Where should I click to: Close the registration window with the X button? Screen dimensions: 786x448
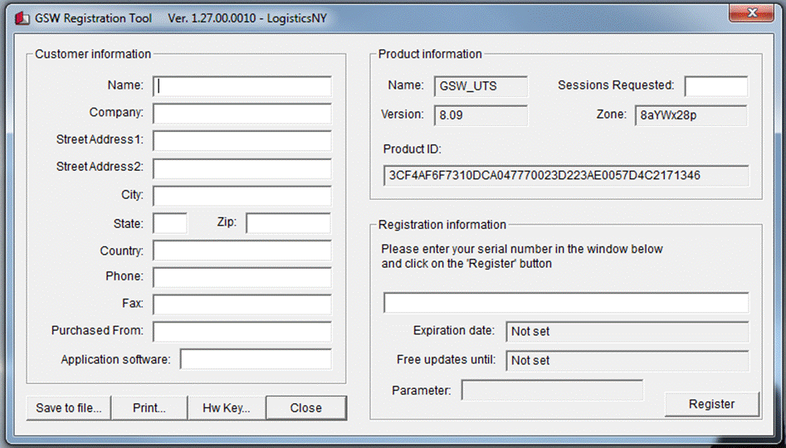click(751, 13)
